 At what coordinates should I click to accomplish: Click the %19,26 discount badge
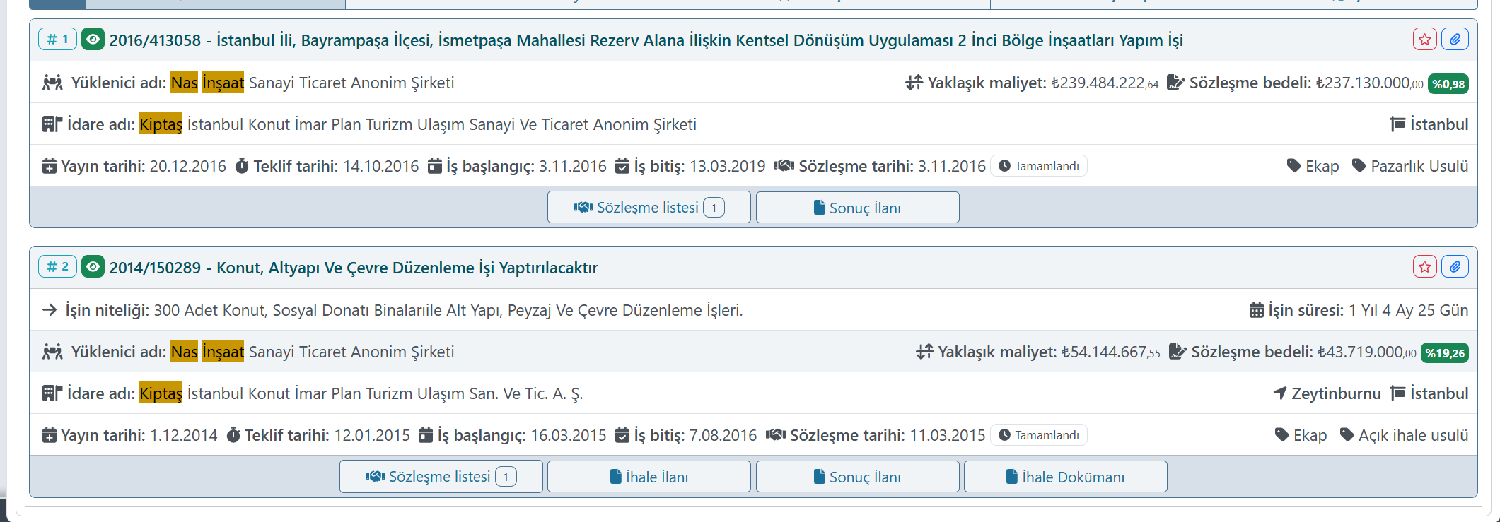1445,352
